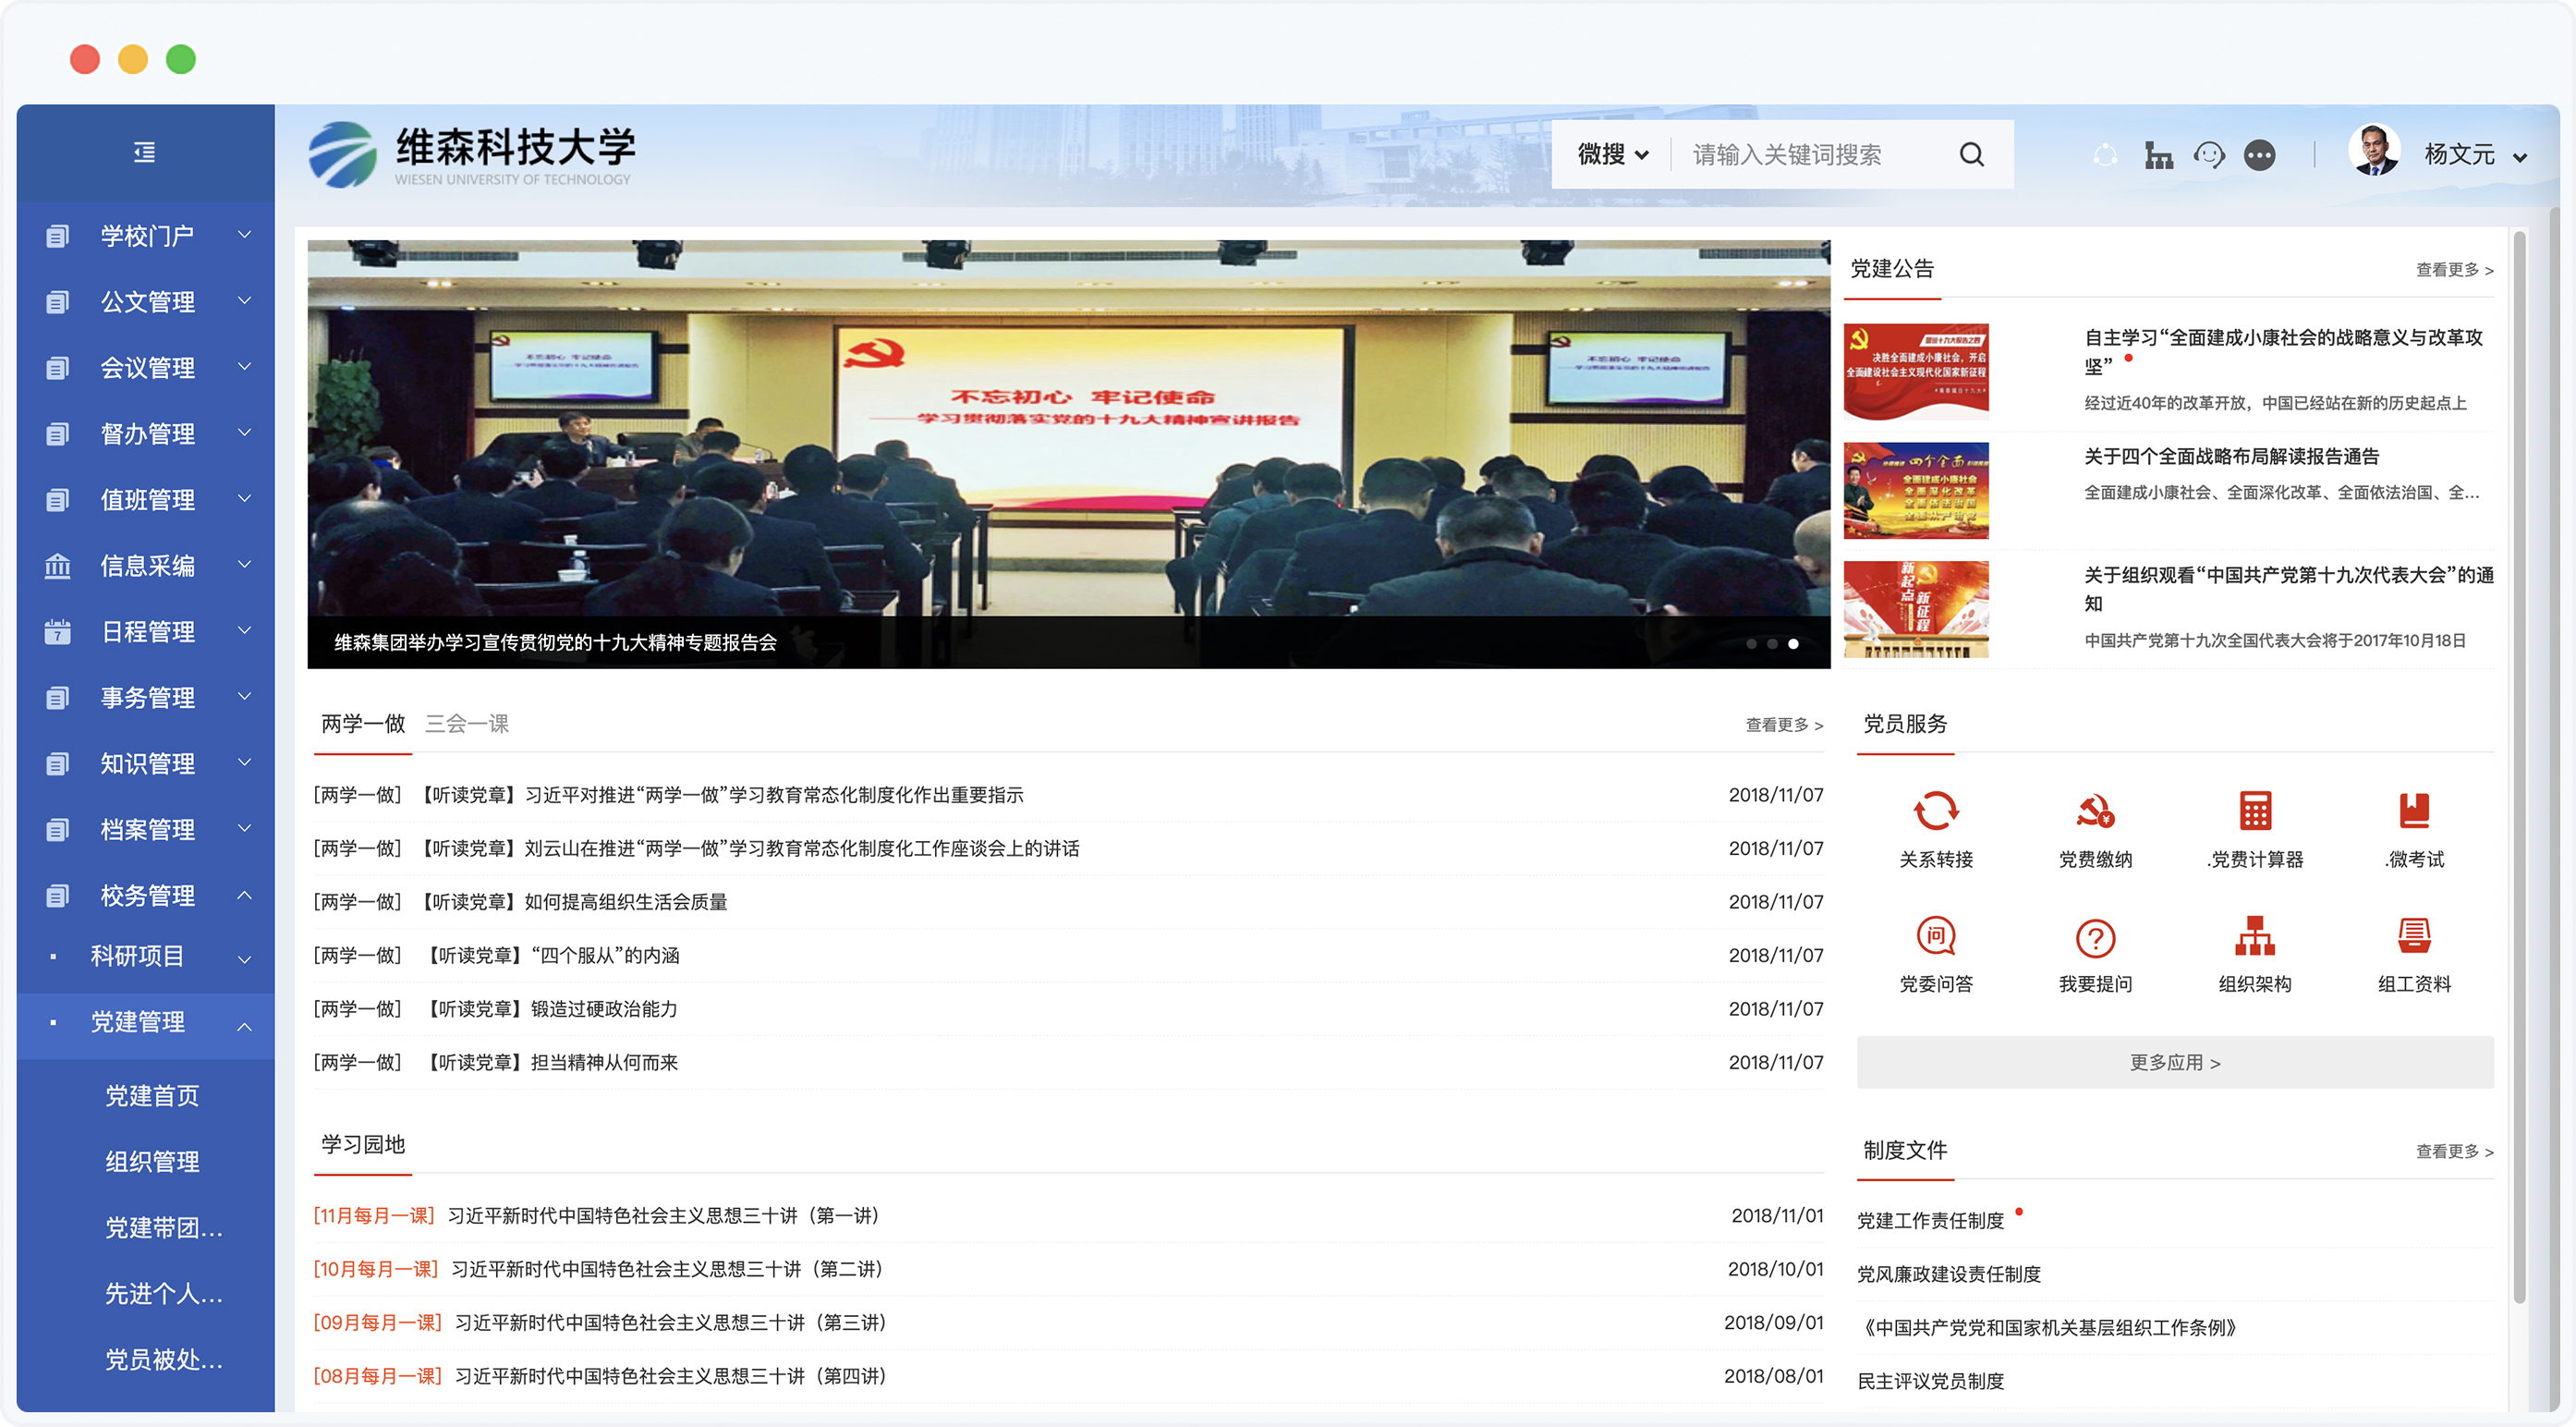The width and height of the screenshot is (2576, 1427).
Task: Open 党建首页 in the sidebar
Action: coord(152,1096)
